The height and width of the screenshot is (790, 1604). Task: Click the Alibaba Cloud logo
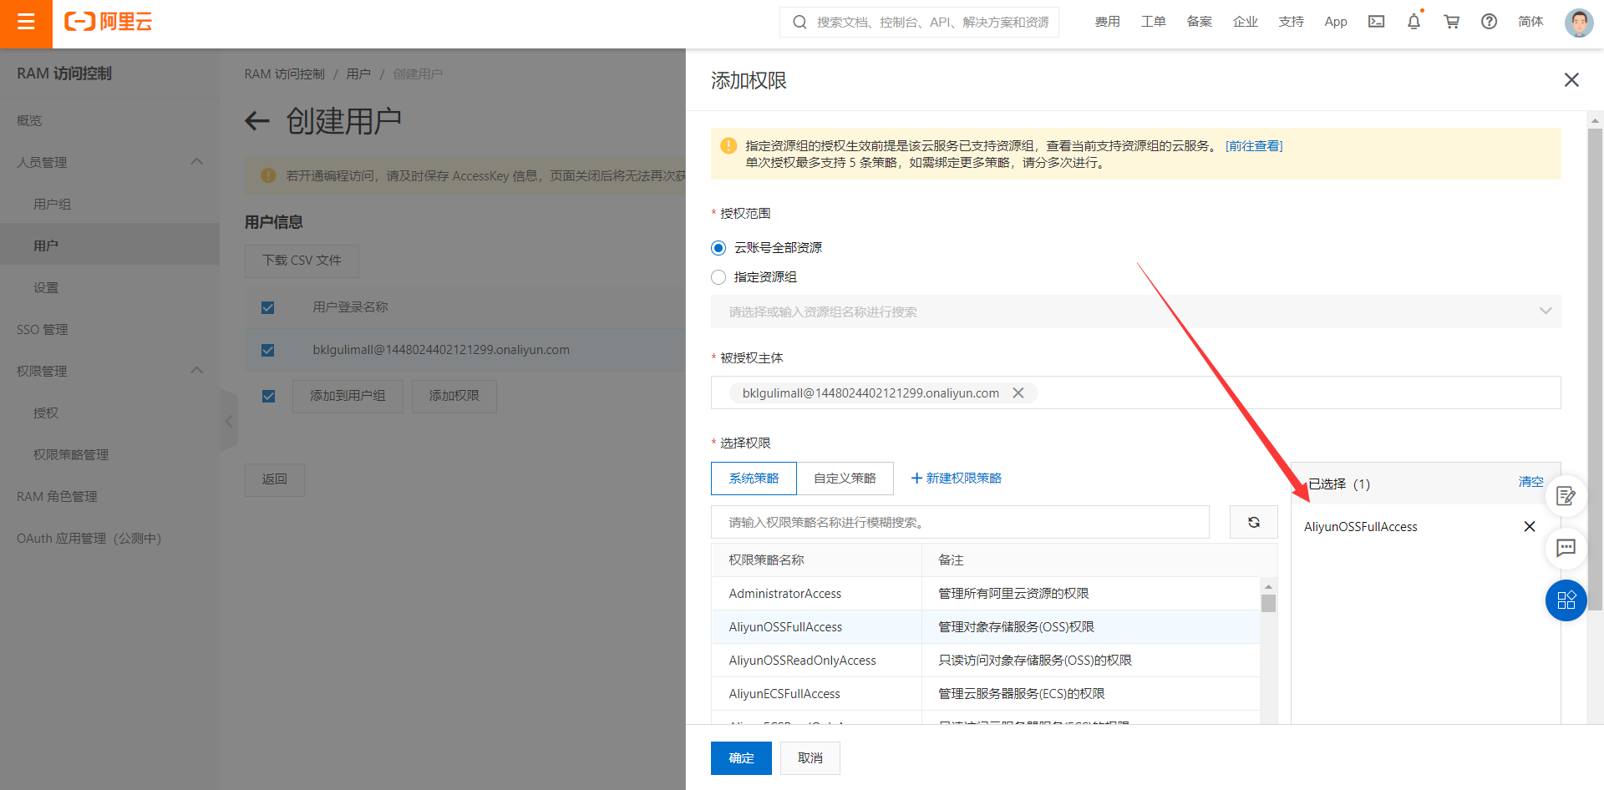pos(108,23)
